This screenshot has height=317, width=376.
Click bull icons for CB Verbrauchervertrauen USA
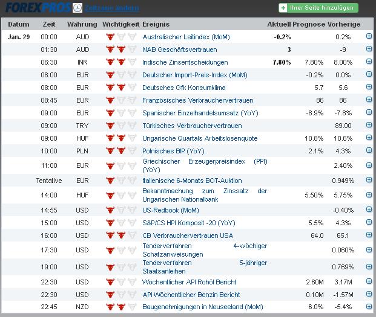tap(120, 235)
